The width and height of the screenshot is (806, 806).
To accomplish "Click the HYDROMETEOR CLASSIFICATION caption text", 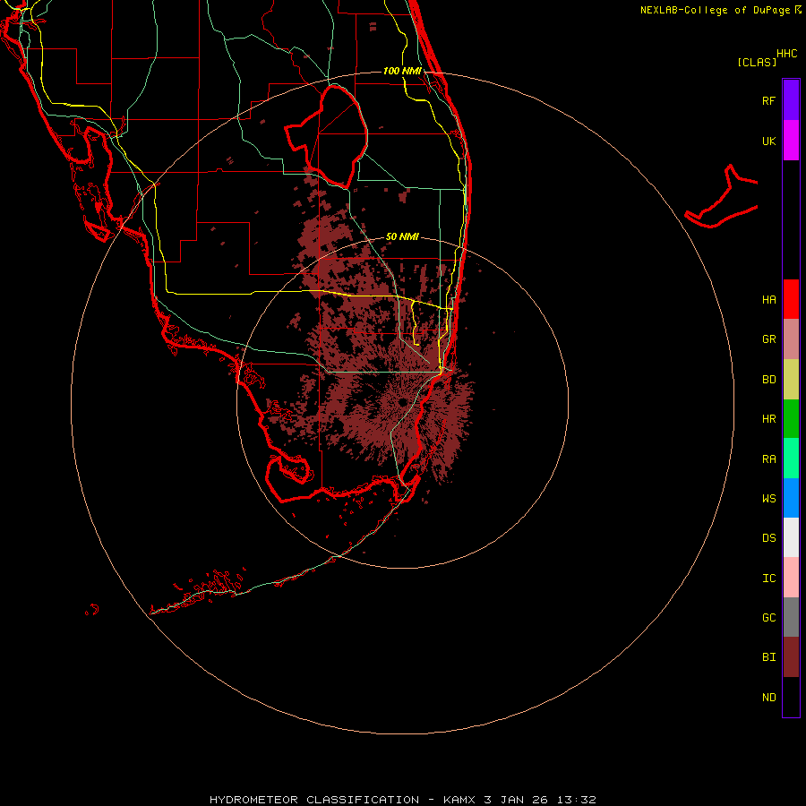I will (314, 800).
